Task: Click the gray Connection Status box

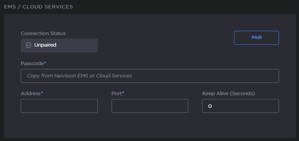Action: click(59, 45)
